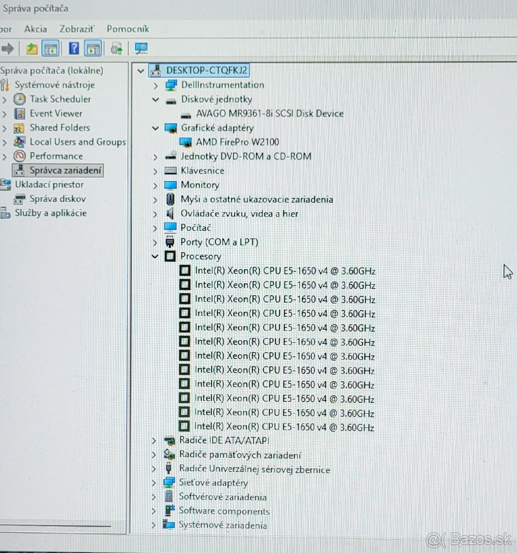The width and height of the screenshot is (517, 553).
Task: Select the Správa diskov disk icon
Action: 19,199
